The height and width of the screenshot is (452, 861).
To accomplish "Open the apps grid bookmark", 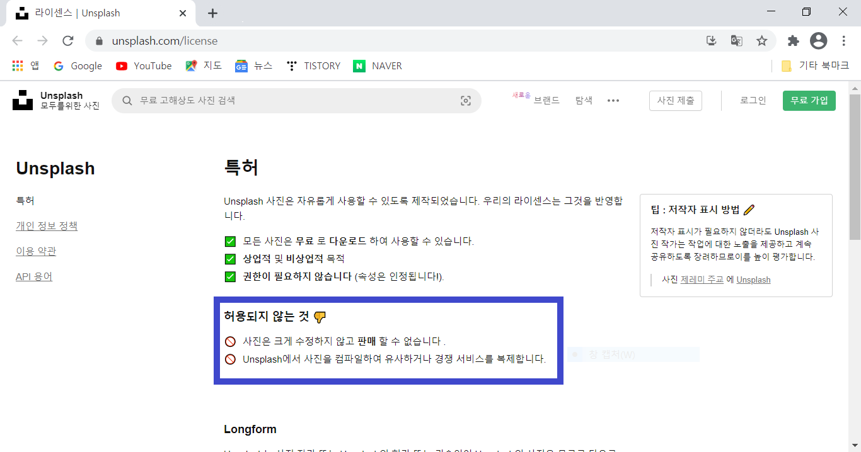I will click(x=25, y=65).
